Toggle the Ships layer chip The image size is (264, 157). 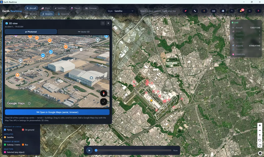pos(45,8)
